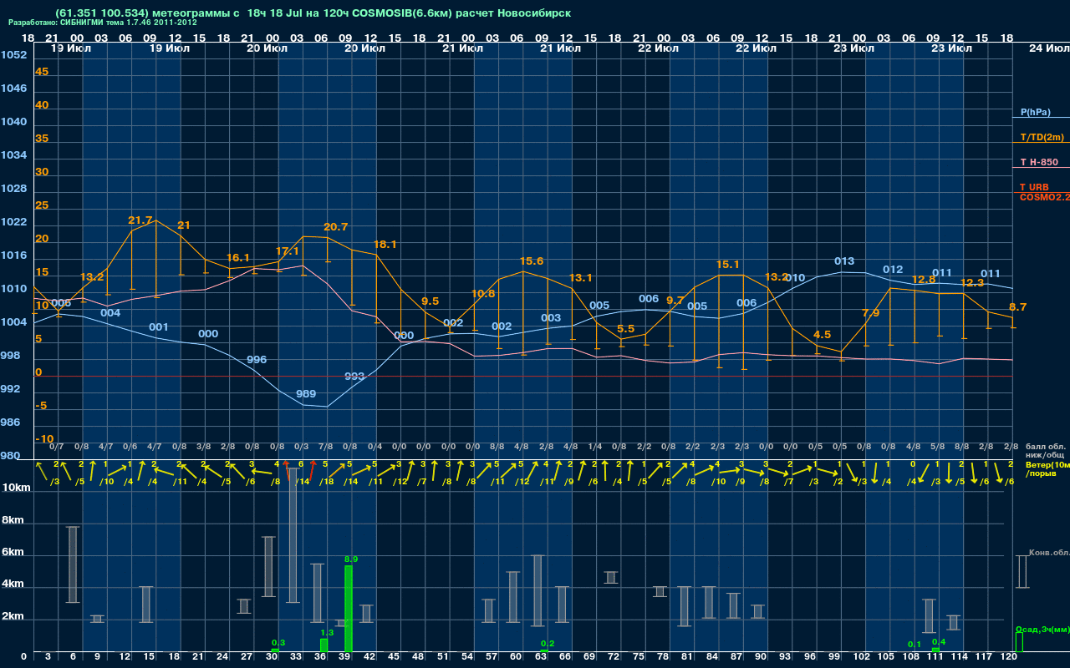Select the 8.9 precipitation amount label
This screenshot has height=668, width=1070.
351,559
